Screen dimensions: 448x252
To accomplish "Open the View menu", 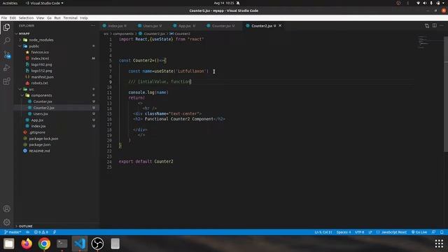I will tap(40, 17).
